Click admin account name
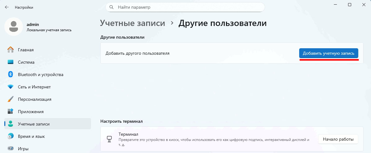This screenshot has height=153, width=371. [x=33, y=24]
